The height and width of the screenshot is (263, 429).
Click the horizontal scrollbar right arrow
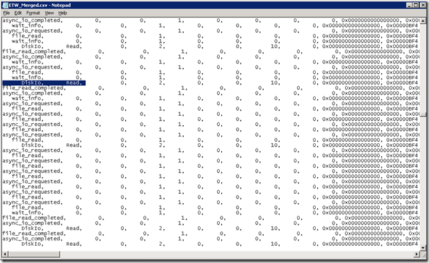click(x=417, y=254)
